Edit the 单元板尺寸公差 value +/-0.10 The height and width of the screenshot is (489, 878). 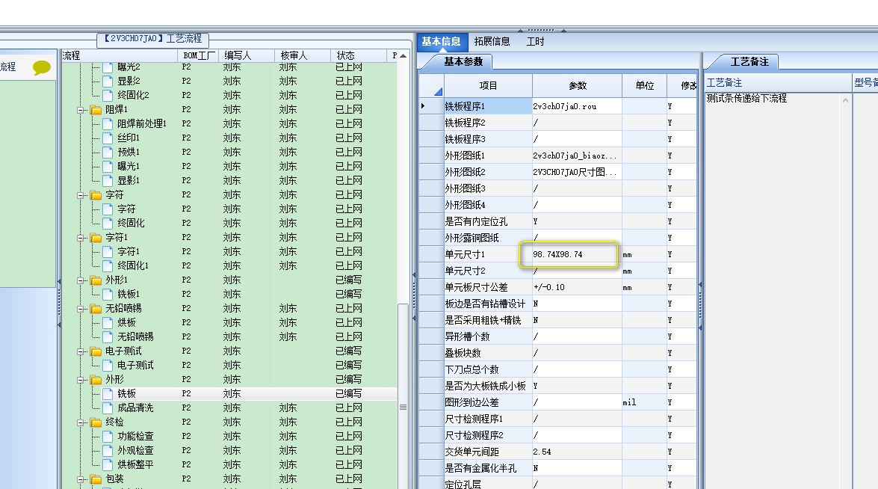point(577,287)
